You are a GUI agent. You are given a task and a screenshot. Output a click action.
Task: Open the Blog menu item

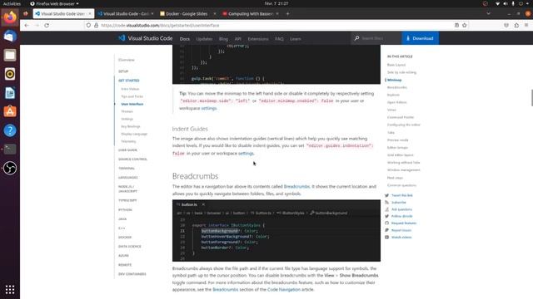(224, 39)
